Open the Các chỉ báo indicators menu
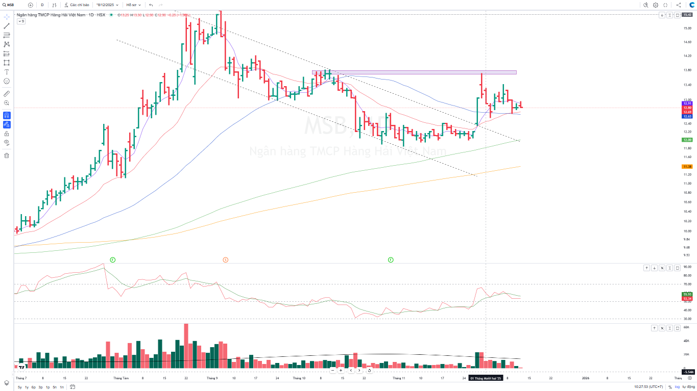 77,5
